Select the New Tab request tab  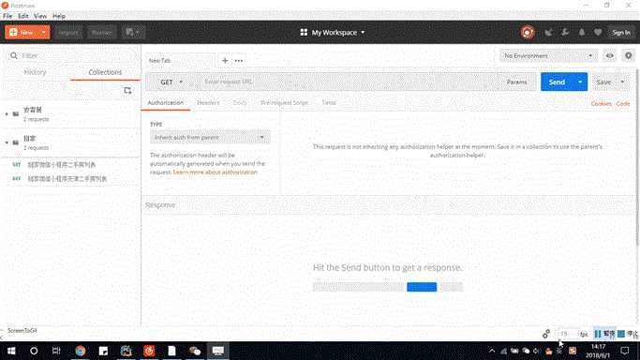tap(179, 60)
